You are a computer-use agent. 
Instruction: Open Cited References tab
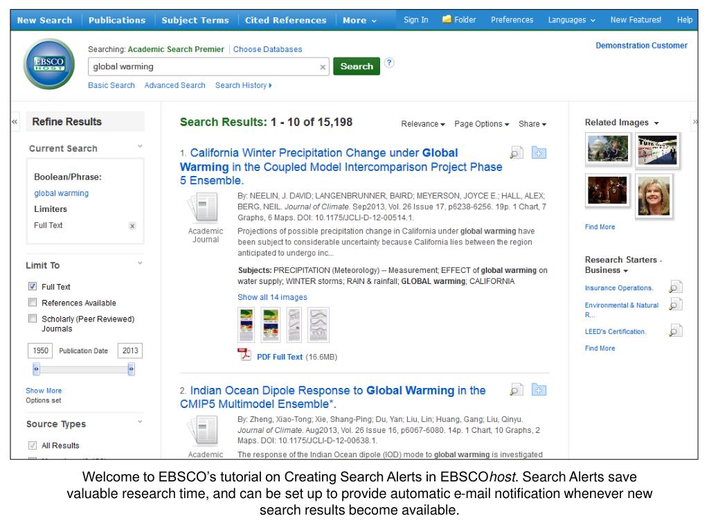(286, 20)
